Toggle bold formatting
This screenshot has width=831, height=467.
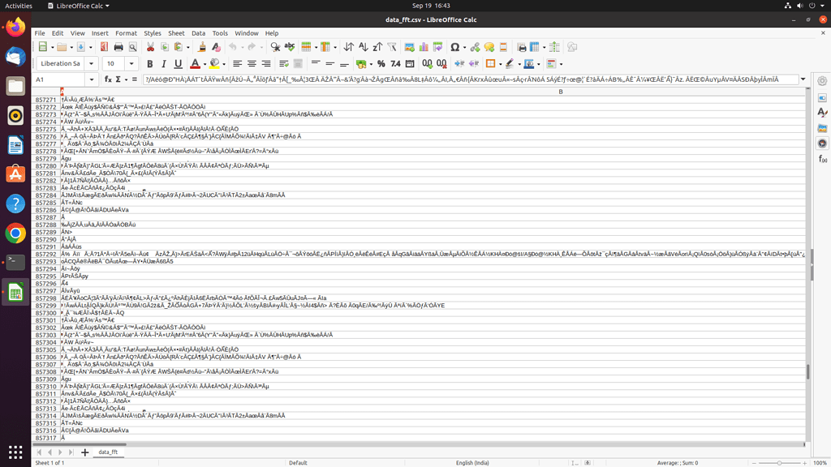149,62
